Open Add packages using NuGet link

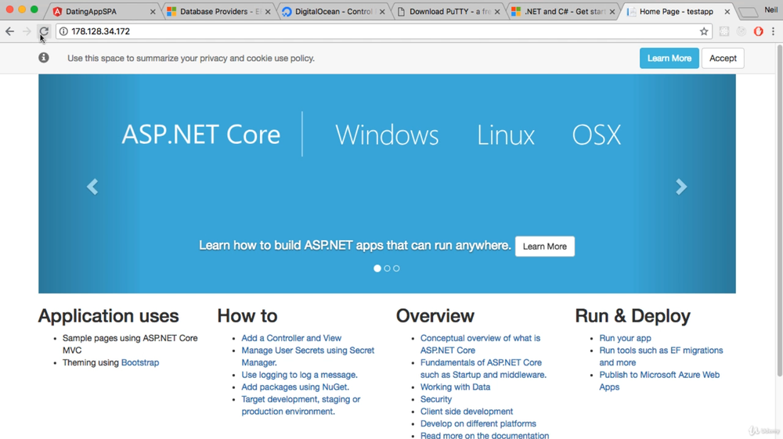[295, 387]
